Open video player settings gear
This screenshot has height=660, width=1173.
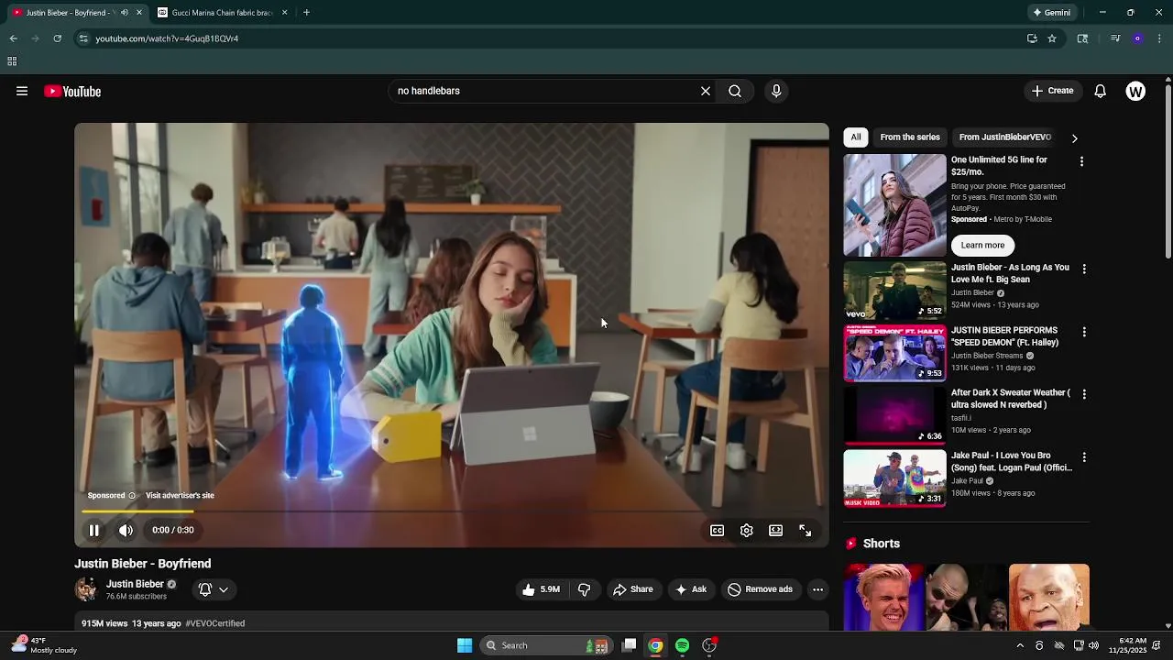[x=747, y=530]
